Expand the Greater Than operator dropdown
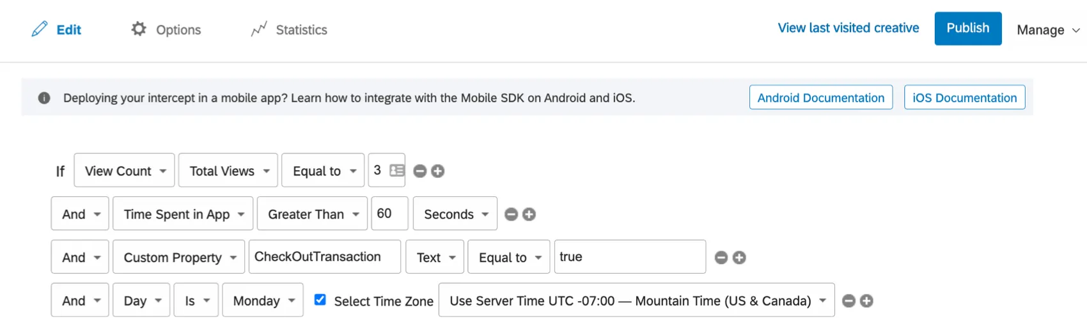Image resolution: width=1087 pixels, height=335 pixels. 312,214
